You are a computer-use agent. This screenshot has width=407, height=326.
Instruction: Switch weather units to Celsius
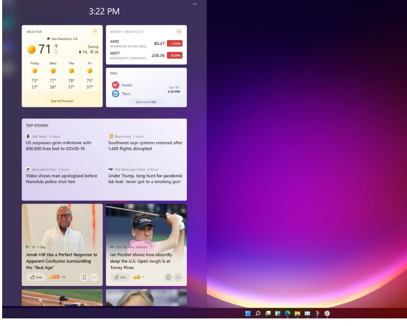(56, 53)
